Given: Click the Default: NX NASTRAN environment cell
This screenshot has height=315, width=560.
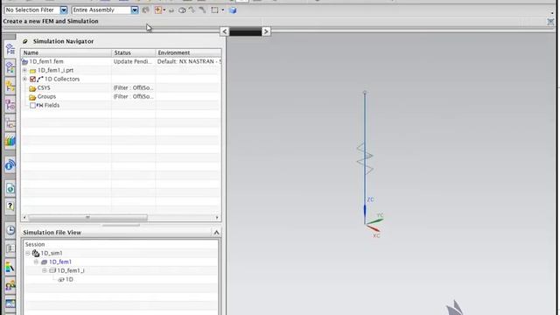Looking at the screenshot, I should tap(189, 61).
